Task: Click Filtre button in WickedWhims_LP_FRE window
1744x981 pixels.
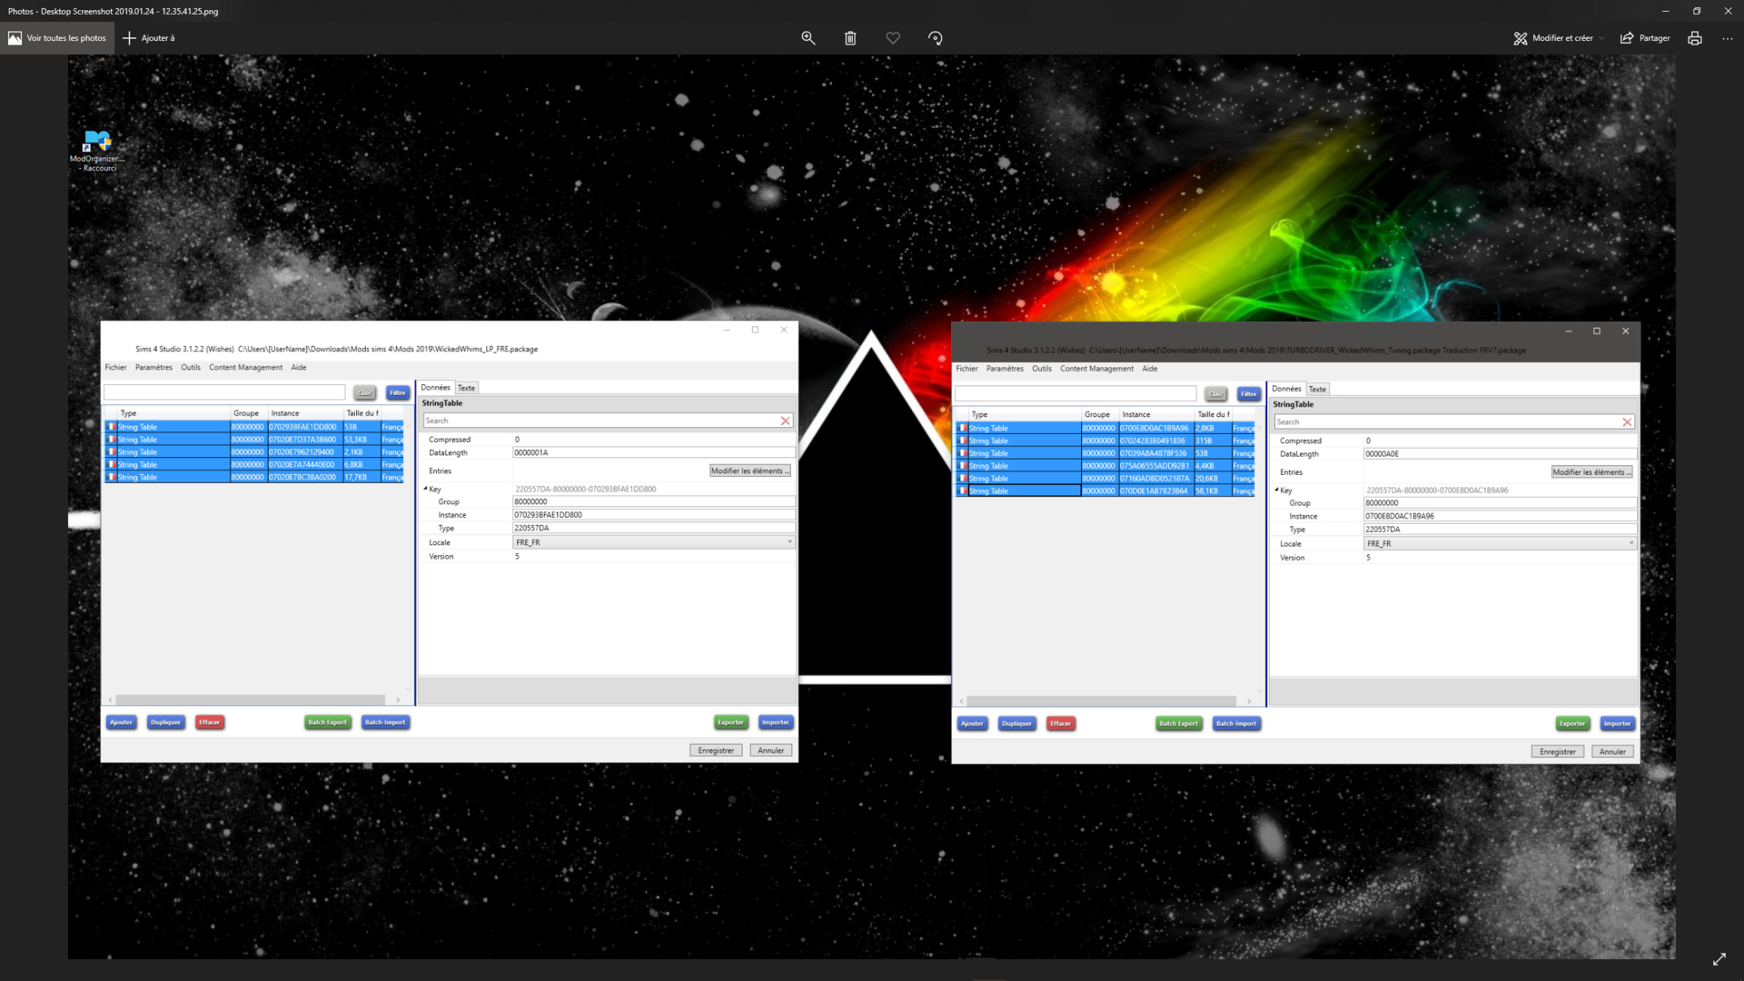Action: pyautogui.click(x=397, y=392)
